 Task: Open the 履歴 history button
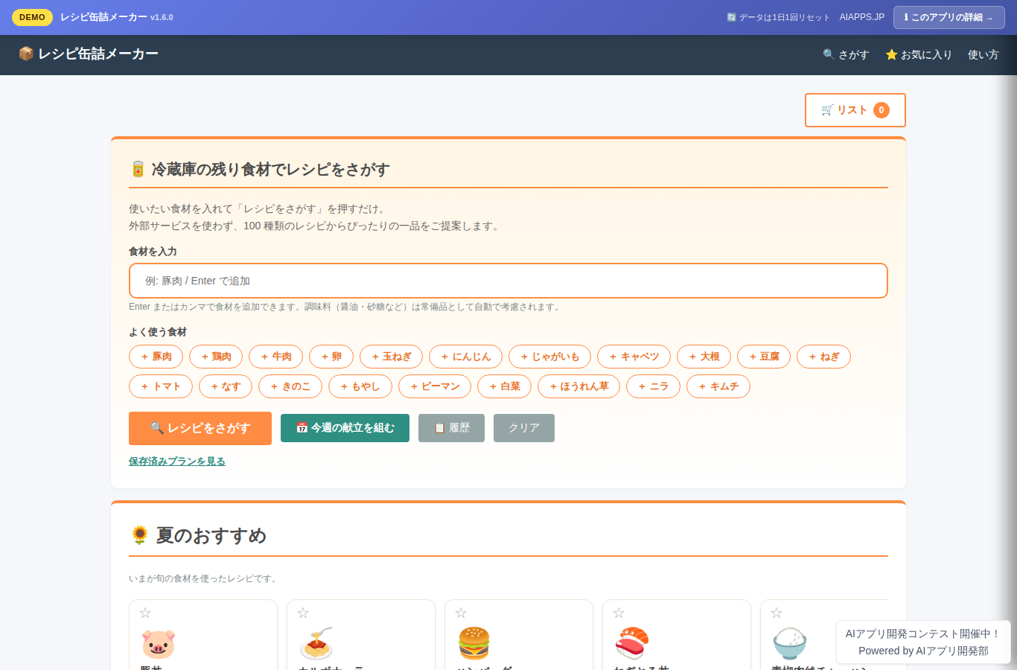pos(451,428)
